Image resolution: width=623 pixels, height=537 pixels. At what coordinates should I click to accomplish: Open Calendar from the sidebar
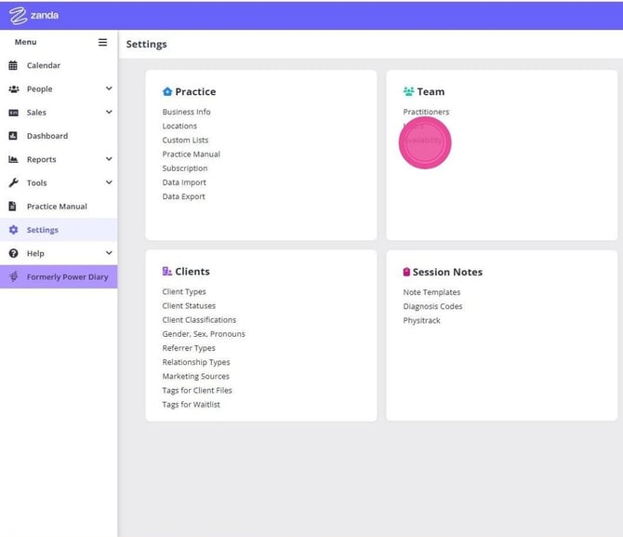59,65
